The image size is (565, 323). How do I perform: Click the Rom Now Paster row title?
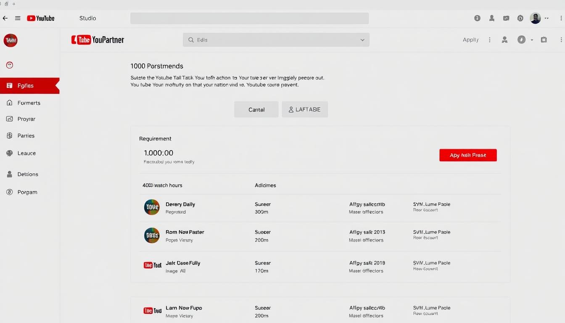185,232
